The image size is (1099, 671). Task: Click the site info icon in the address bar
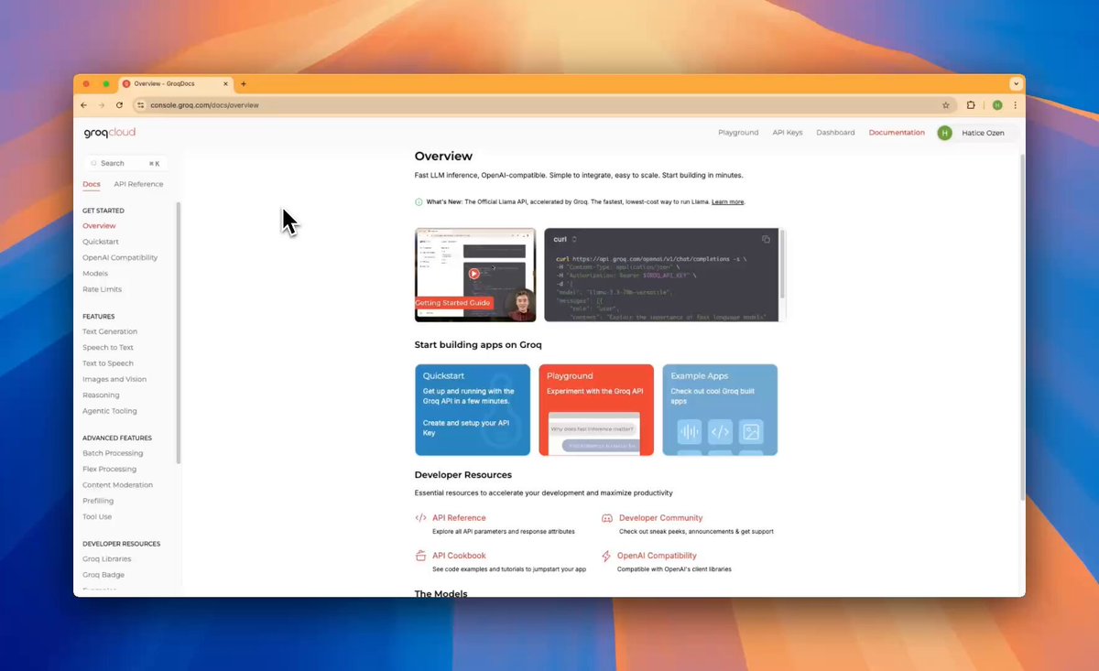140,105
